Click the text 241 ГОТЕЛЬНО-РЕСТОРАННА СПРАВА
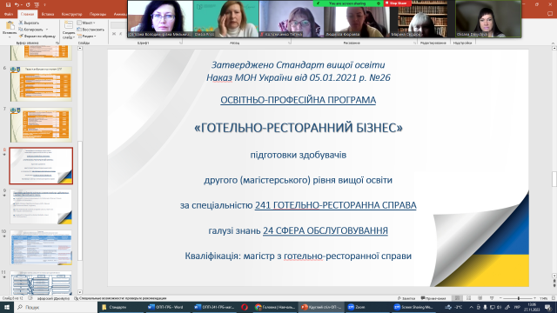The width and height of the screenshot is (557, 313). tap(336, 205)
